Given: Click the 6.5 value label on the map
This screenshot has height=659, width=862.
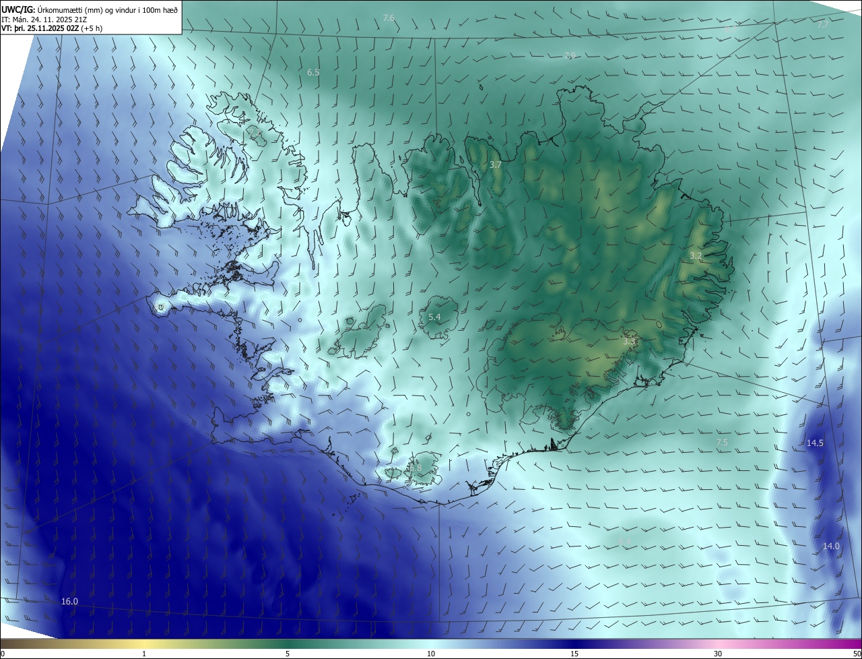Looking at the screenshot, I should coord(313,72).
